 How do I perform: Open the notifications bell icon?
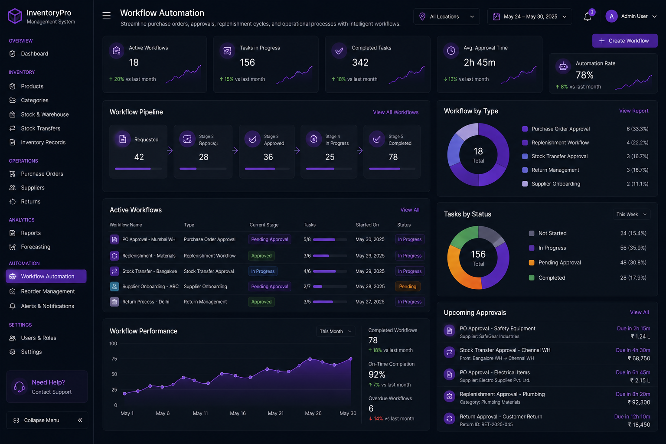[x=588, y=16]
